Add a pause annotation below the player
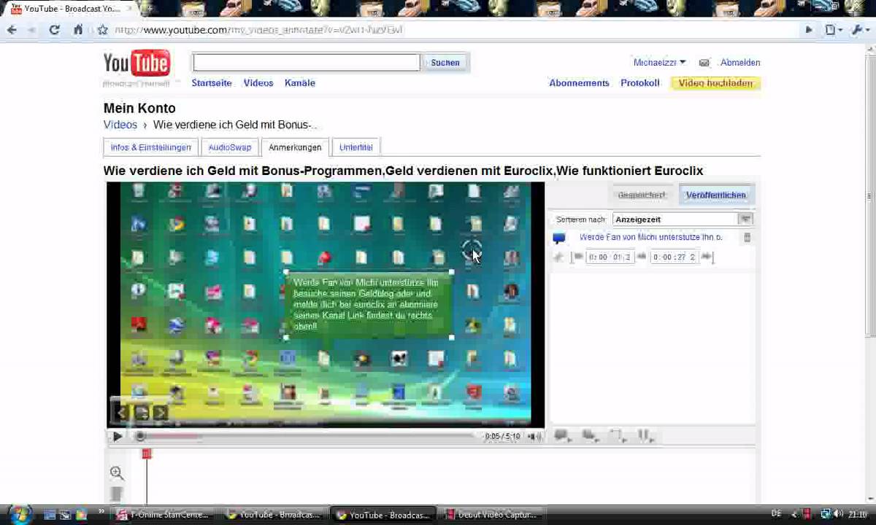 coord(645,436)
